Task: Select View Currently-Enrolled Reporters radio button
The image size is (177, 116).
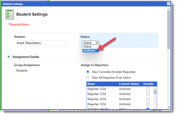Action: click(x=88, y=72)
